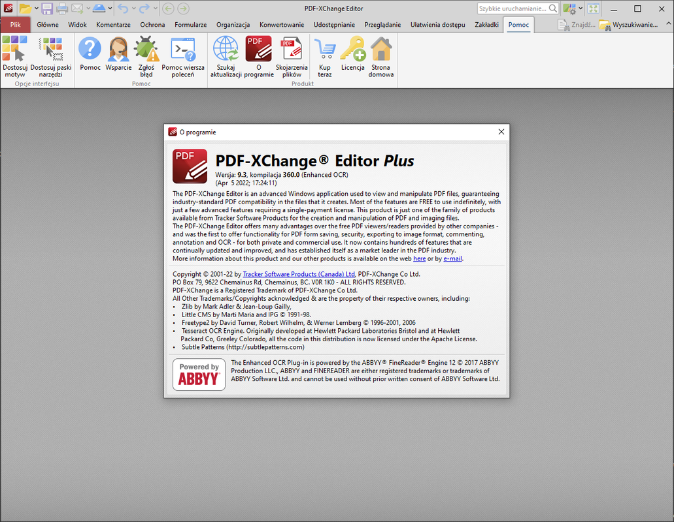This screenshot has height=522, width=674.
Task: Switch to the Udostępnianie tab
Action: click(335, 24)
